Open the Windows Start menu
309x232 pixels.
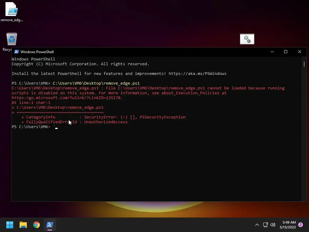10,225
